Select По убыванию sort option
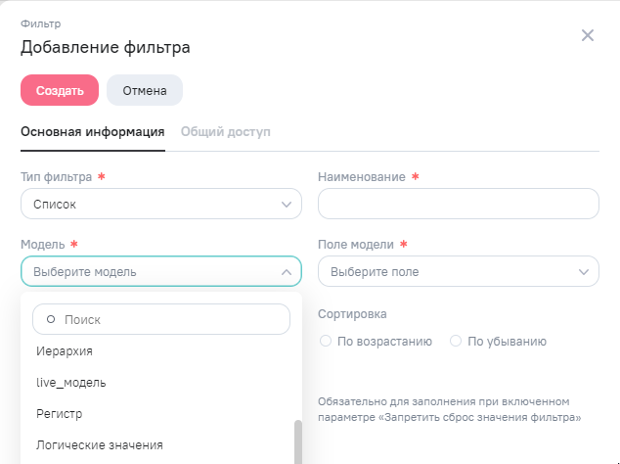This screenshot has width=620, height=464. (456, 342)
